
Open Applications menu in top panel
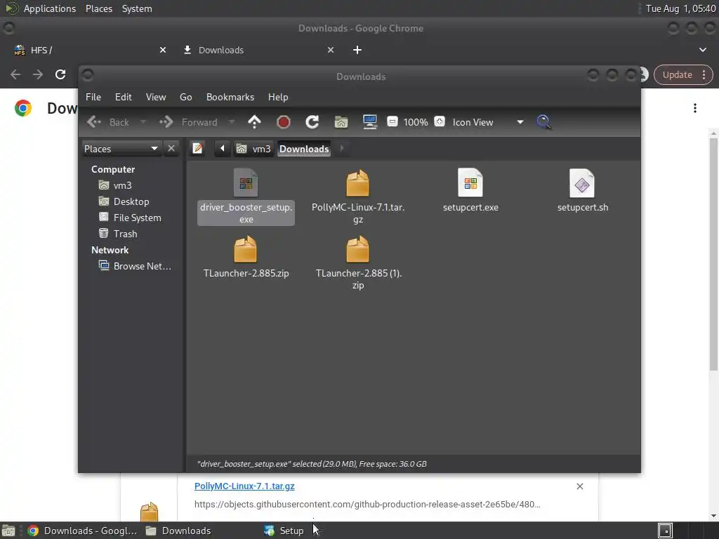(50, 8)
